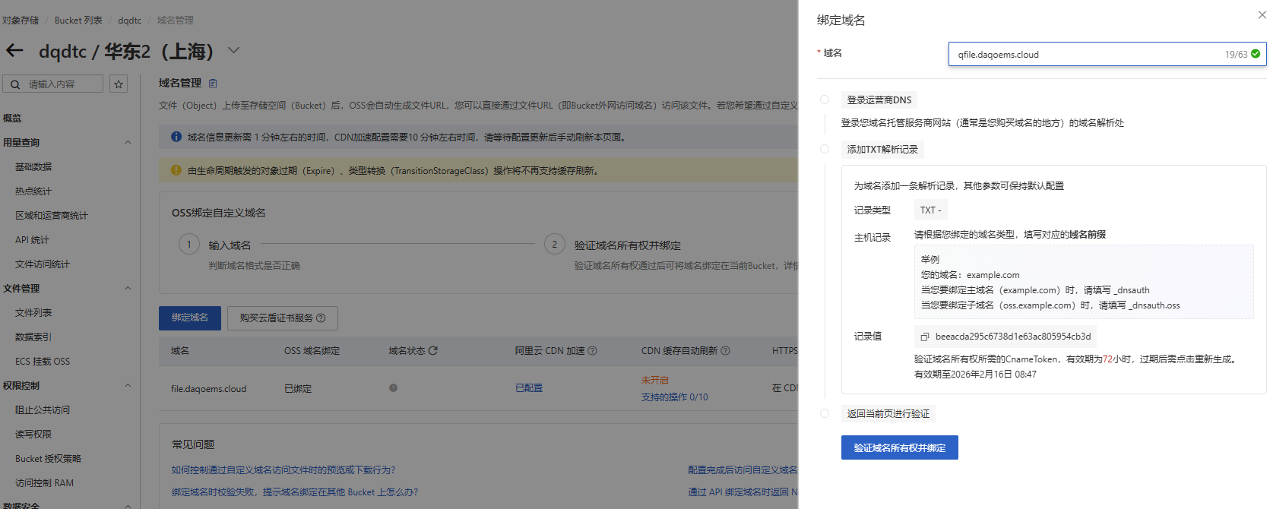Collapse the 文件管理 sidebar section

click(128, 289)
